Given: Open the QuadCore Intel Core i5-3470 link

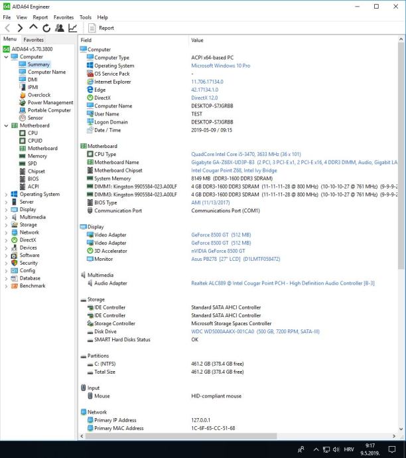Looking at the screenshot, I should pos(246,154).
